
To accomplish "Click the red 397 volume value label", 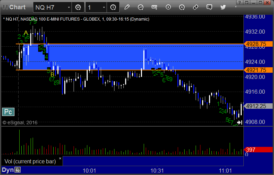I will point(258,150).
